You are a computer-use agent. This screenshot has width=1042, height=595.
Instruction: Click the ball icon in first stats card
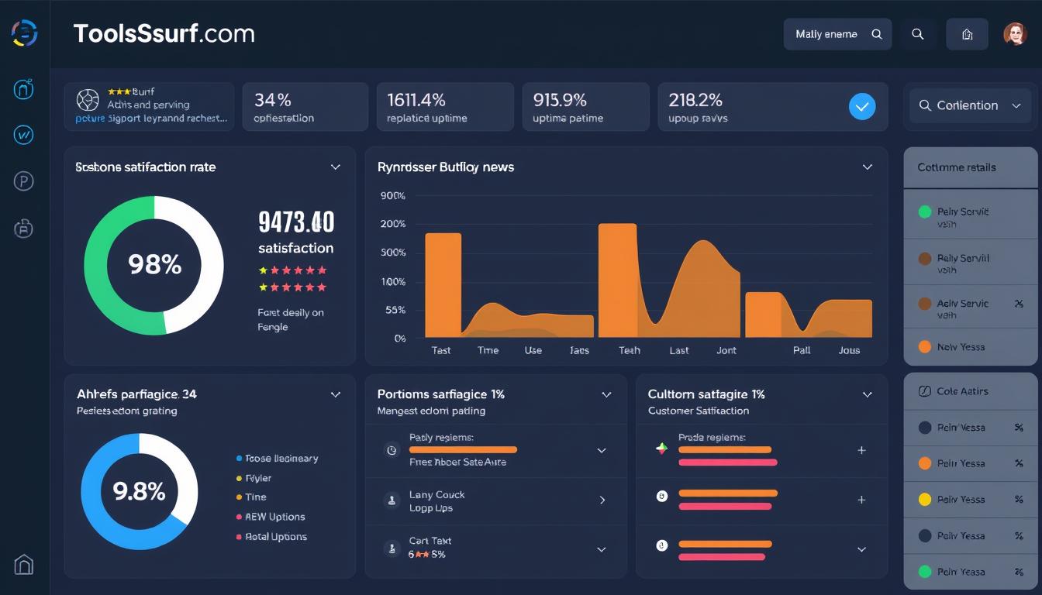click(x=88, y=100)
